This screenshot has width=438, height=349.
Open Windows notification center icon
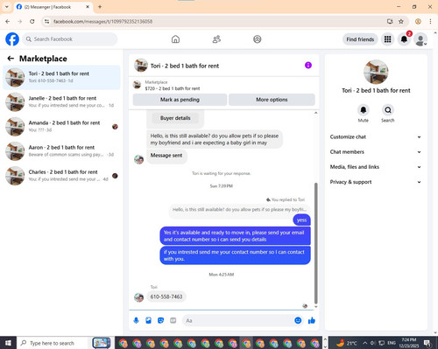pos(427,343)
